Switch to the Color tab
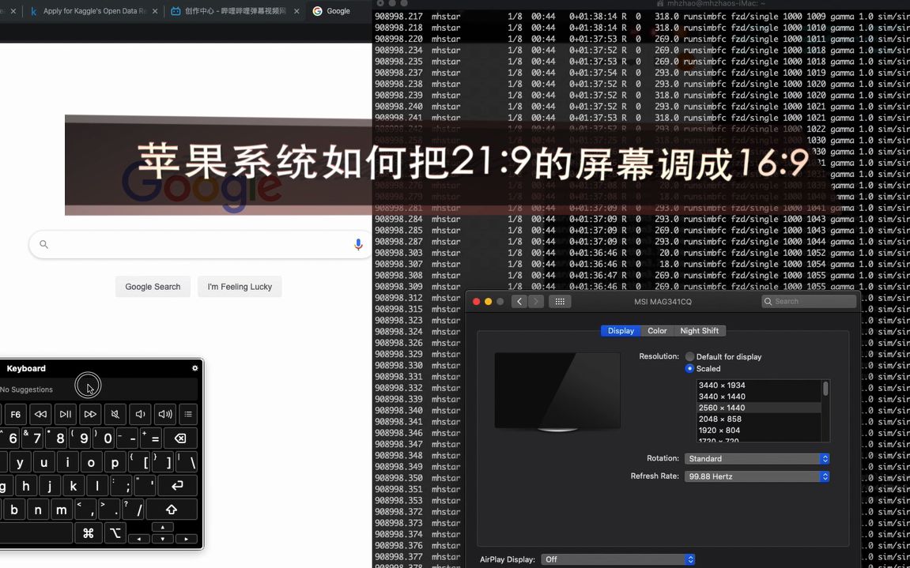910x568 pixels. [x=657, y=330]
